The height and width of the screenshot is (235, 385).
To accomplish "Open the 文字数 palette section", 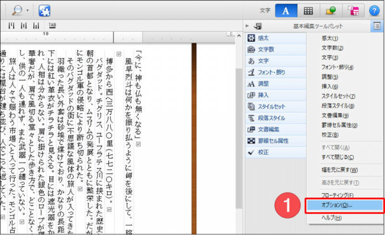I will pos(276,50).
